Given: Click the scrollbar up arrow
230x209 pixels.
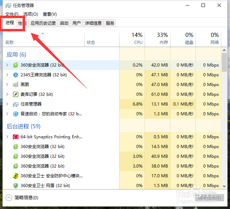Looking at the screenshot, I should pos(224,50).
